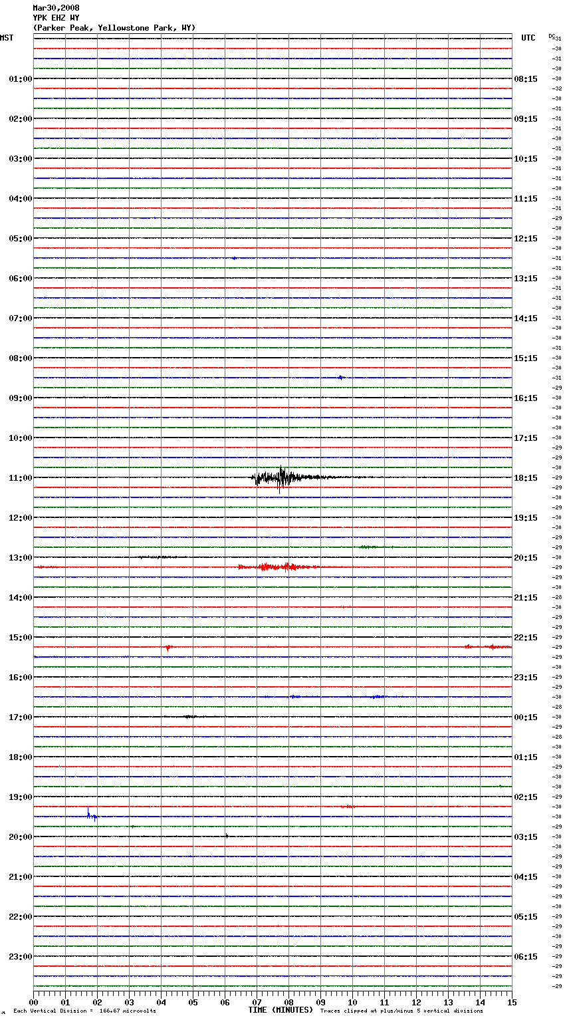Select the 07:00 MST time label
Screen dimensions: 565x1020
(x=20, y=319)
